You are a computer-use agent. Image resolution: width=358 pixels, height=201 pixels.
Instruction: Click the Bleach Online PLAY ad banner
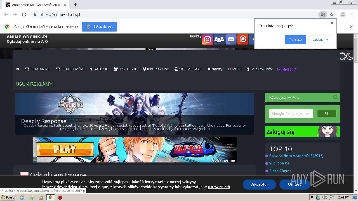click(x=135, y=150)
